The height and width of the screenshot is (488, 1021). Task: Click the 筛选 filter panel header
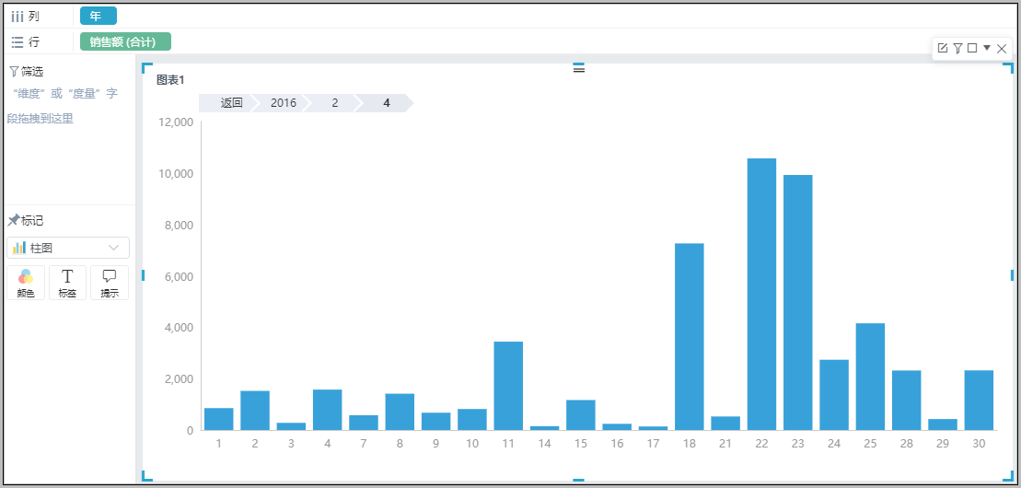(x=27, y=72)
